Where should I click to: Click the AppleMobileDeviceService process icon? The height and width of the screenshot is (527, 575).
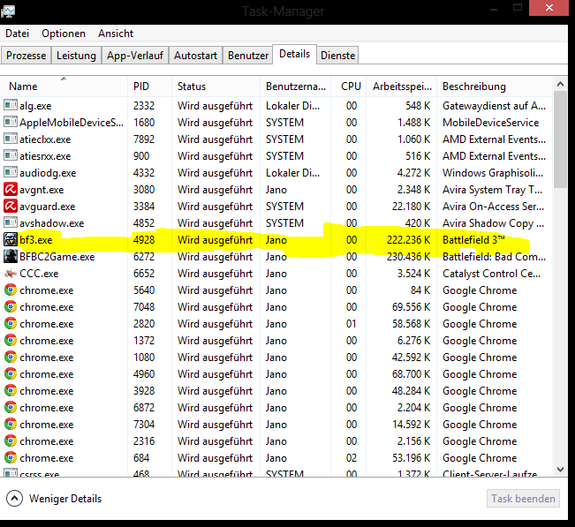(11, 122)
